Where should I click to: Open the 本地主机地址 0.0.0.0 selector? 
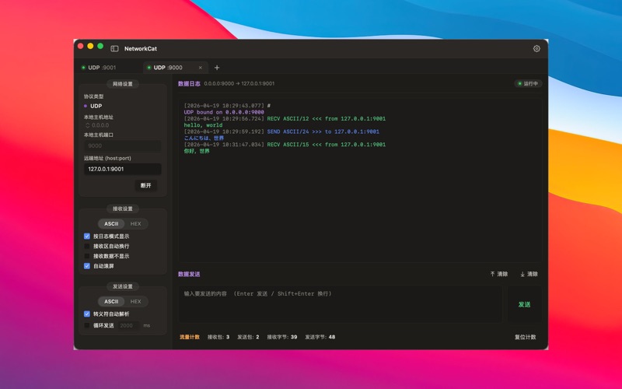(97, 125)
